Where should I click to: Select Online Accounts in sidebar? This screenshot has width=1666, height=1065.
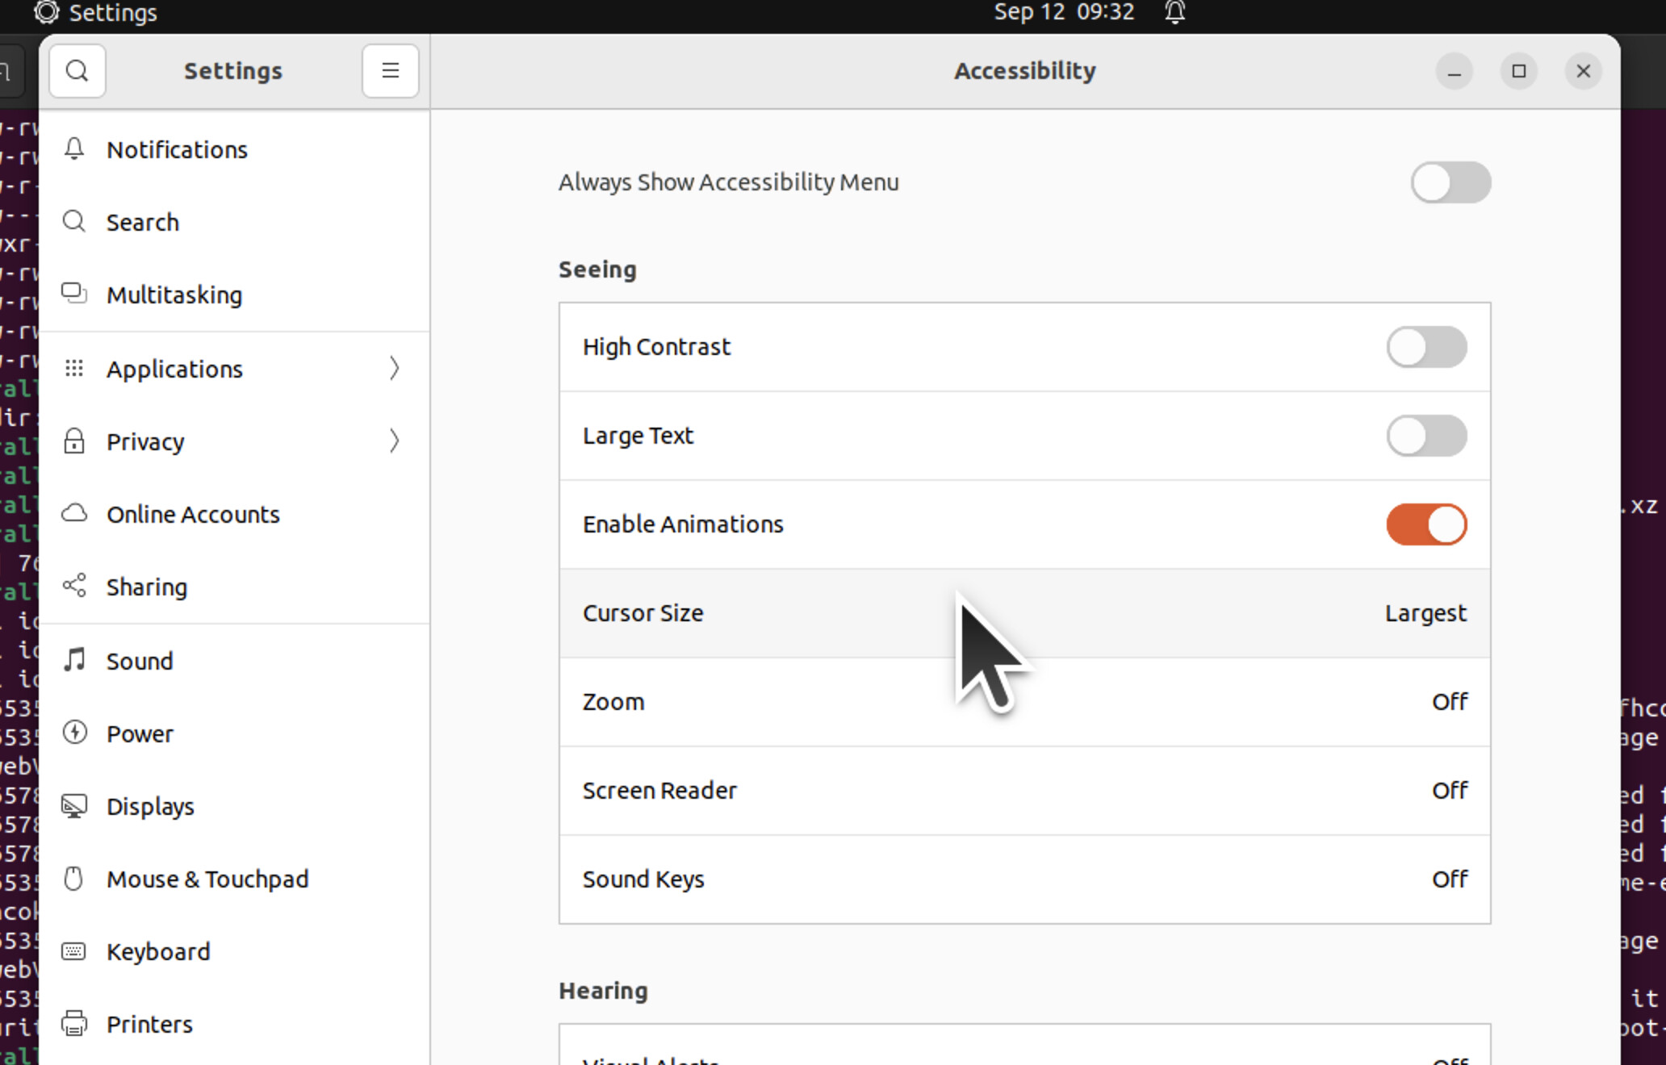tap(193, 514)
